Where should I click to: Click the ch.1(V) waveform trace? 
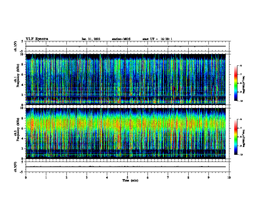click(126, 46)
